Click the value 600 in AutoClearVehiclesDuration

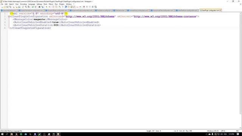coord(56,25)
